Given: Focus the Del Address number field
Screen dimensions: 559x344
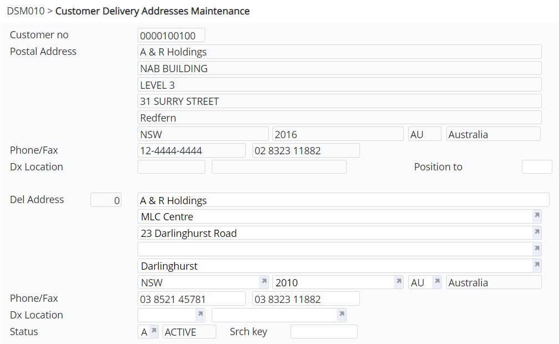Looking at the screenshot, I should (106, 200).
